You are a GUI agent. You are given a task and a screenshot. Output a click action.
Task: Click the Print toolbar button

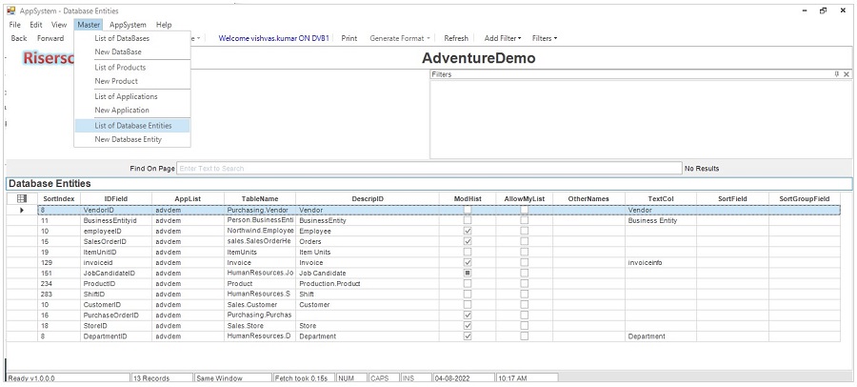coord(349,38)
